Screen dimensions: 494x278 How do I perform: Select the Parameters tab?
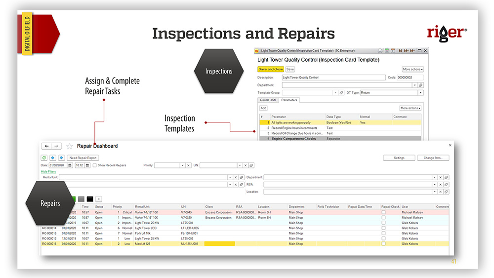(x=289, y=100)
